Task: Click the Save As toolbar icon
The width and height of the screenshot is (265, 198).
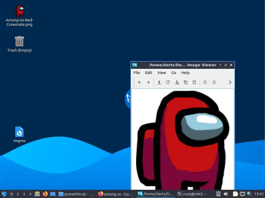Action: coord(177,82)
